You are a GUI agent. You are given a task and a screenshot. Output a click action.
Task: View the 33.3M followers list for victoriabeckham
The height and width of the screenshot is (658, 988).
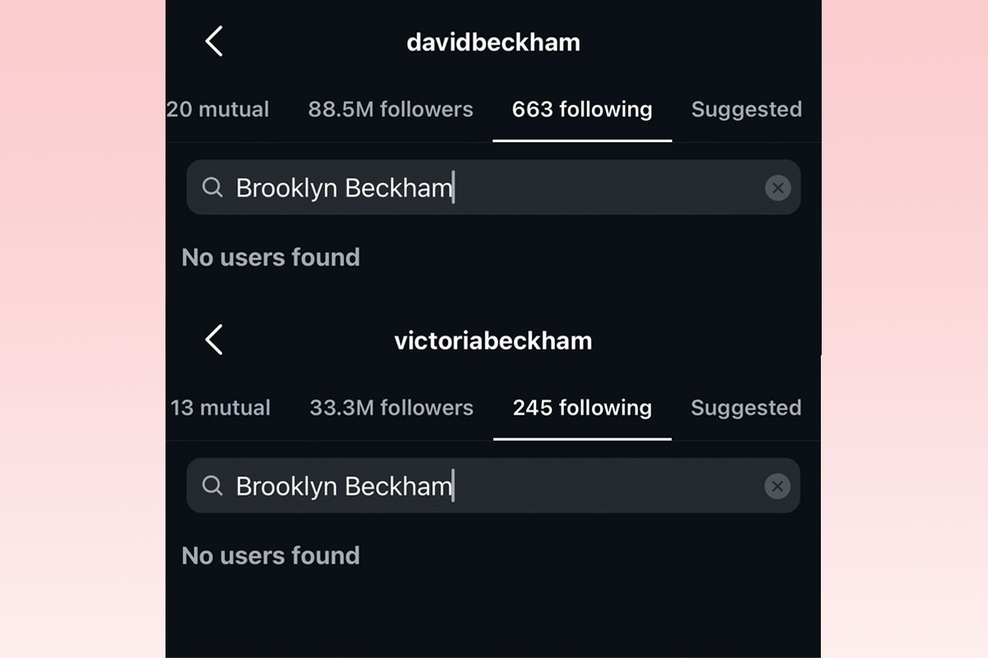pos(391,407)
